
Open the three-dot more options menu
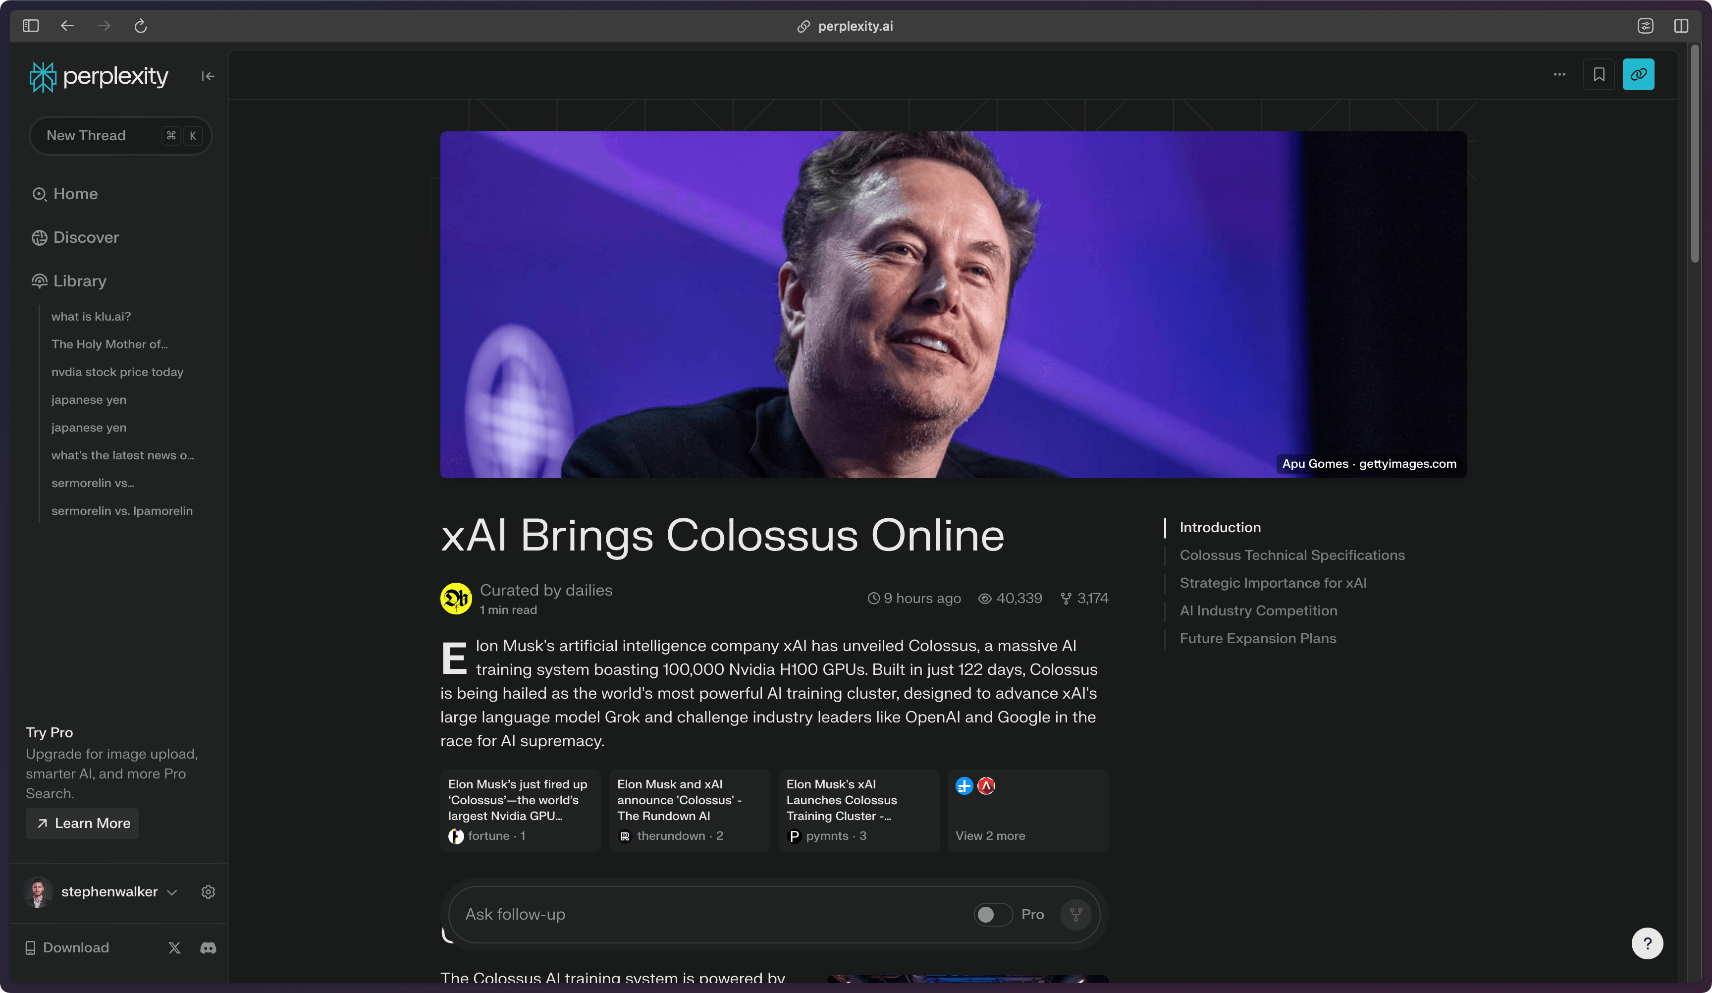(1559, 74)
